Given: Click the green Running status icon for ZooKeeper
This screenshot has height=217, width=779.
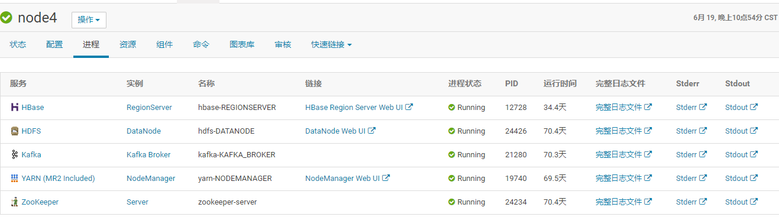Looking at the screenshot, I should (451, 202).
